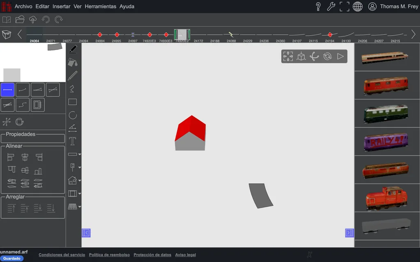Select the angle measurement tool
The image size is (420, 262).
(73, 128)
